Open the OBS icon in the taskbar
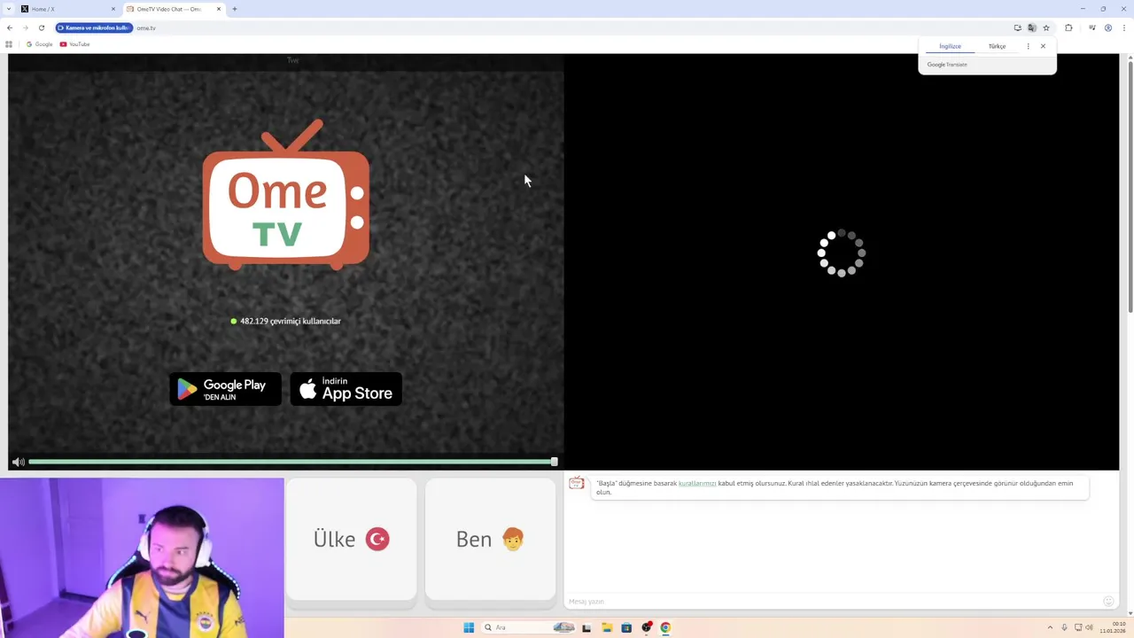This screenshot has width=1134, height=638. click(647, 627)
